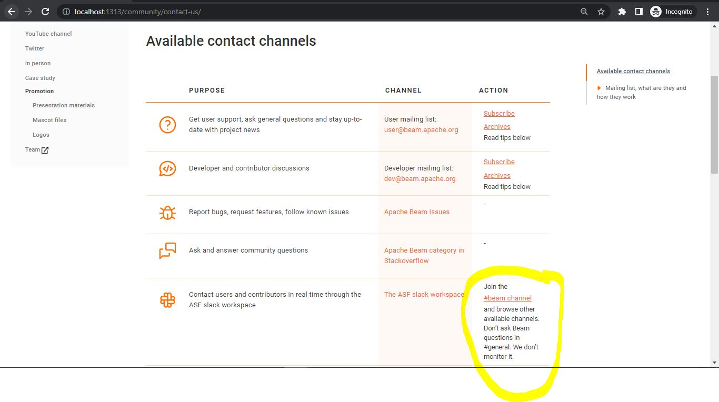Toggle the browser side panel icon

[639, 12]
